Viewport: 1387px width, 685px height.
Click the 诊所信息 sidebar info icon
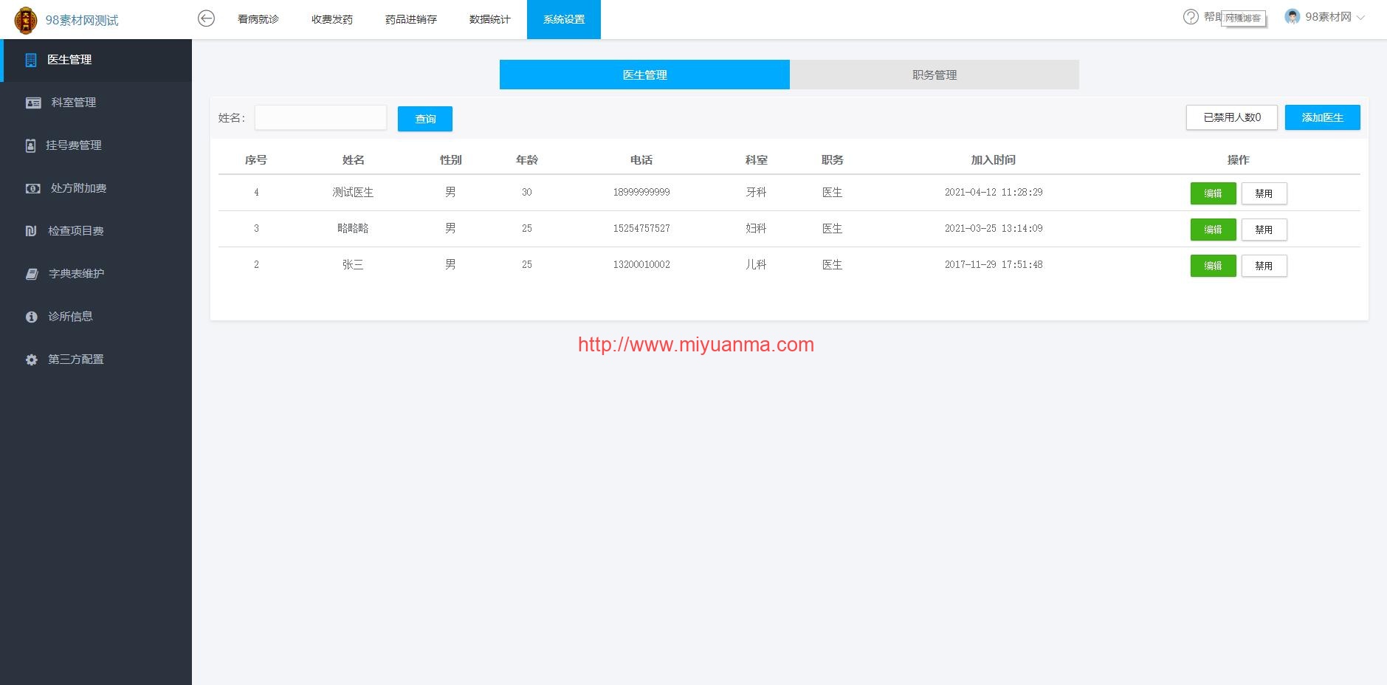(x=31, y=317)
